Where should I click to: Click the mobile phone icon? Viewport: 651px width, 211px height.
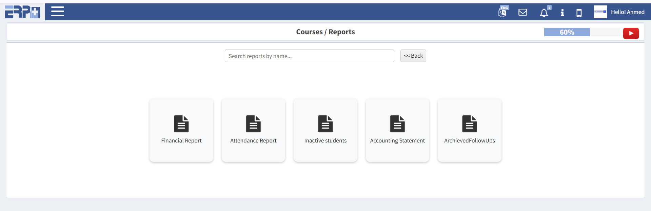point(579,13)
